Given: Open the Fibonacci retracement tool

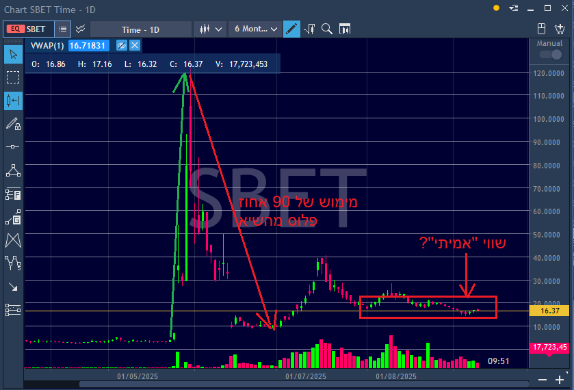Looking at the screenshot, I should (x=13, y=194).
